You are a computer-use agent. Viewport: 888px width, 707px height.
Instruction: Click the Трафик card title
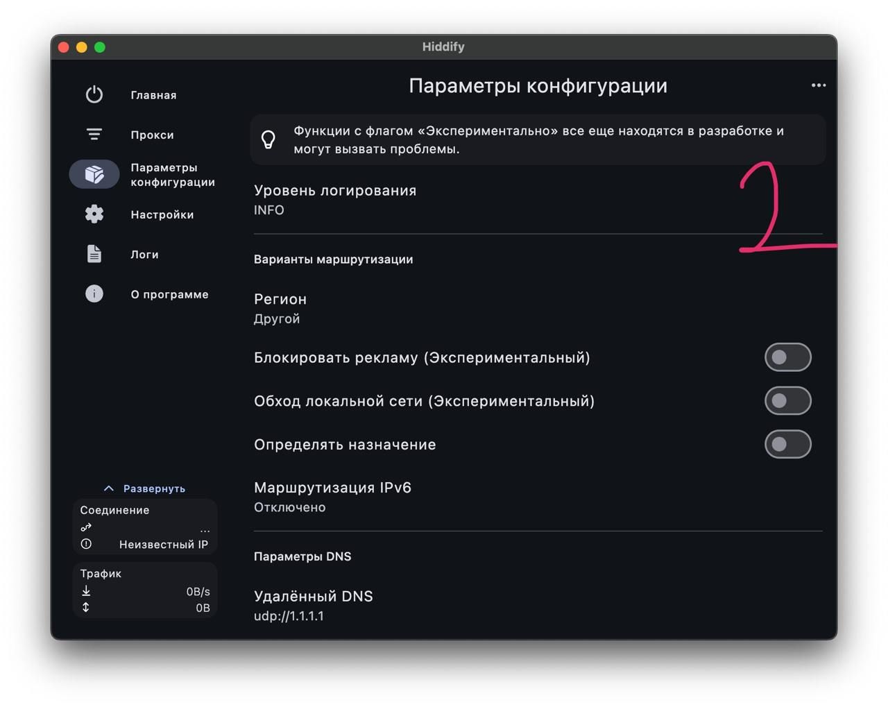tap(101, 573)
